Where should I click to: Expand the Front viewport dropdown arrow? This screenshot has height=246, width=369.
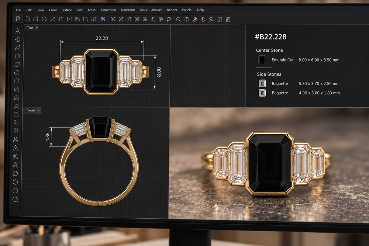point(39,111)
